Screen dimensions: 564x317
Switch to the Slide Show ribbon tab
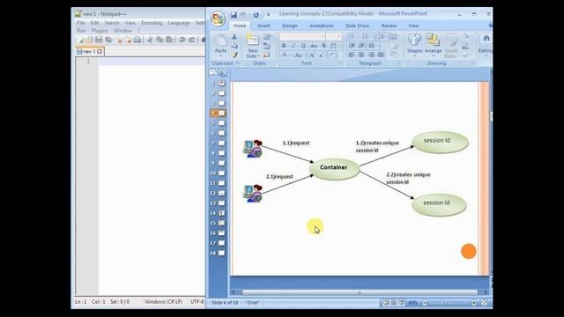click(357, 26)
